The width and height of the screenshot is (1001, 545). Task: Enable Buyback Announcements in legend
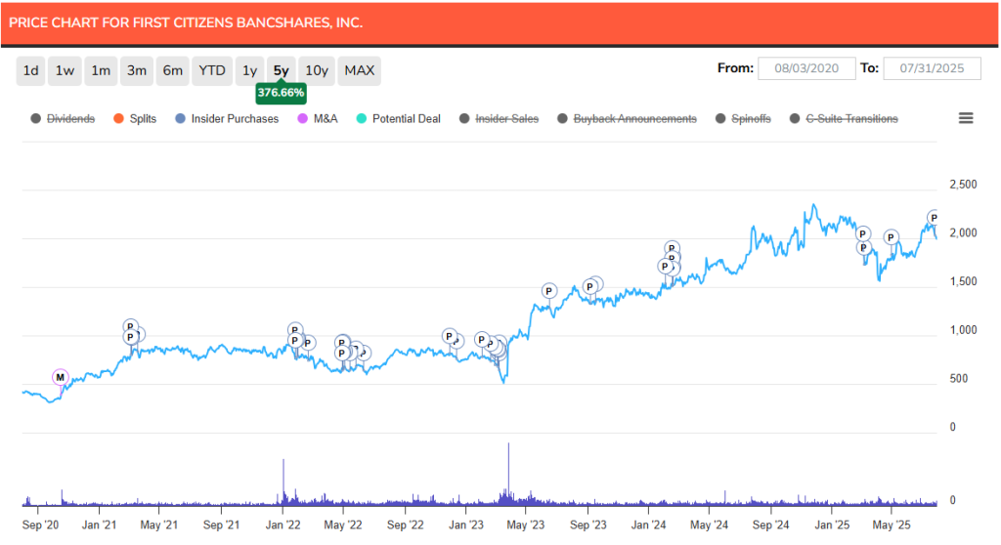point(626,118)
